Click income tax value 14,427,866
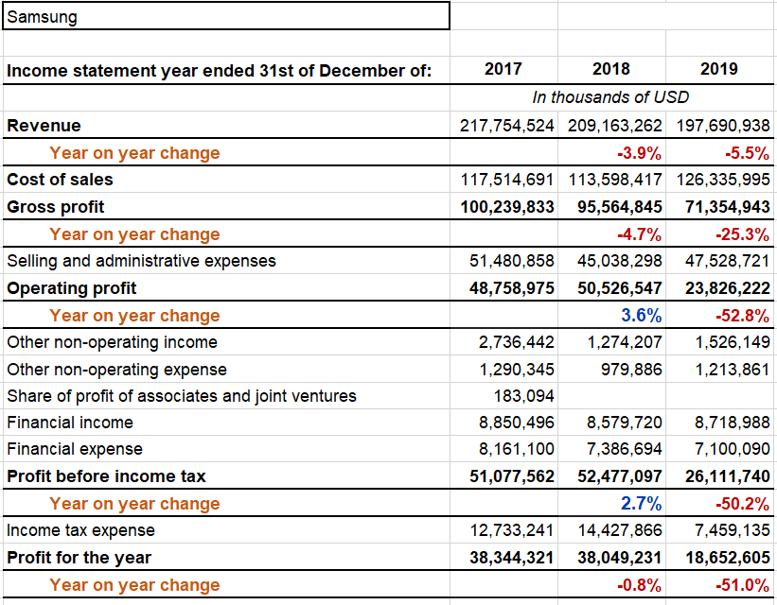The image size is (777, 605). [x=619, y=530]
